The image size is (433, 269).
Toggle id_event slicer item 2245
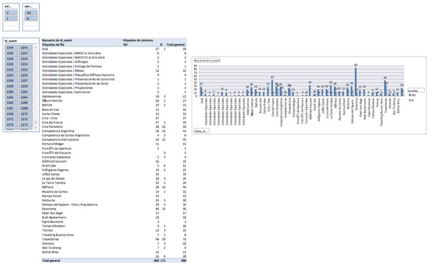[x=26, y=47]
